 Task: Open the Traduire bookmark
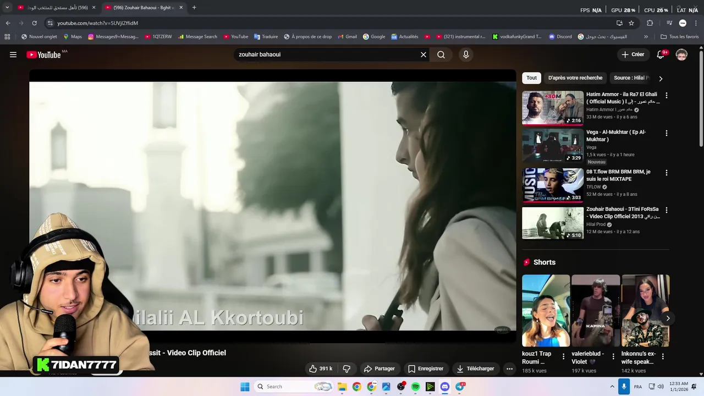266,37
